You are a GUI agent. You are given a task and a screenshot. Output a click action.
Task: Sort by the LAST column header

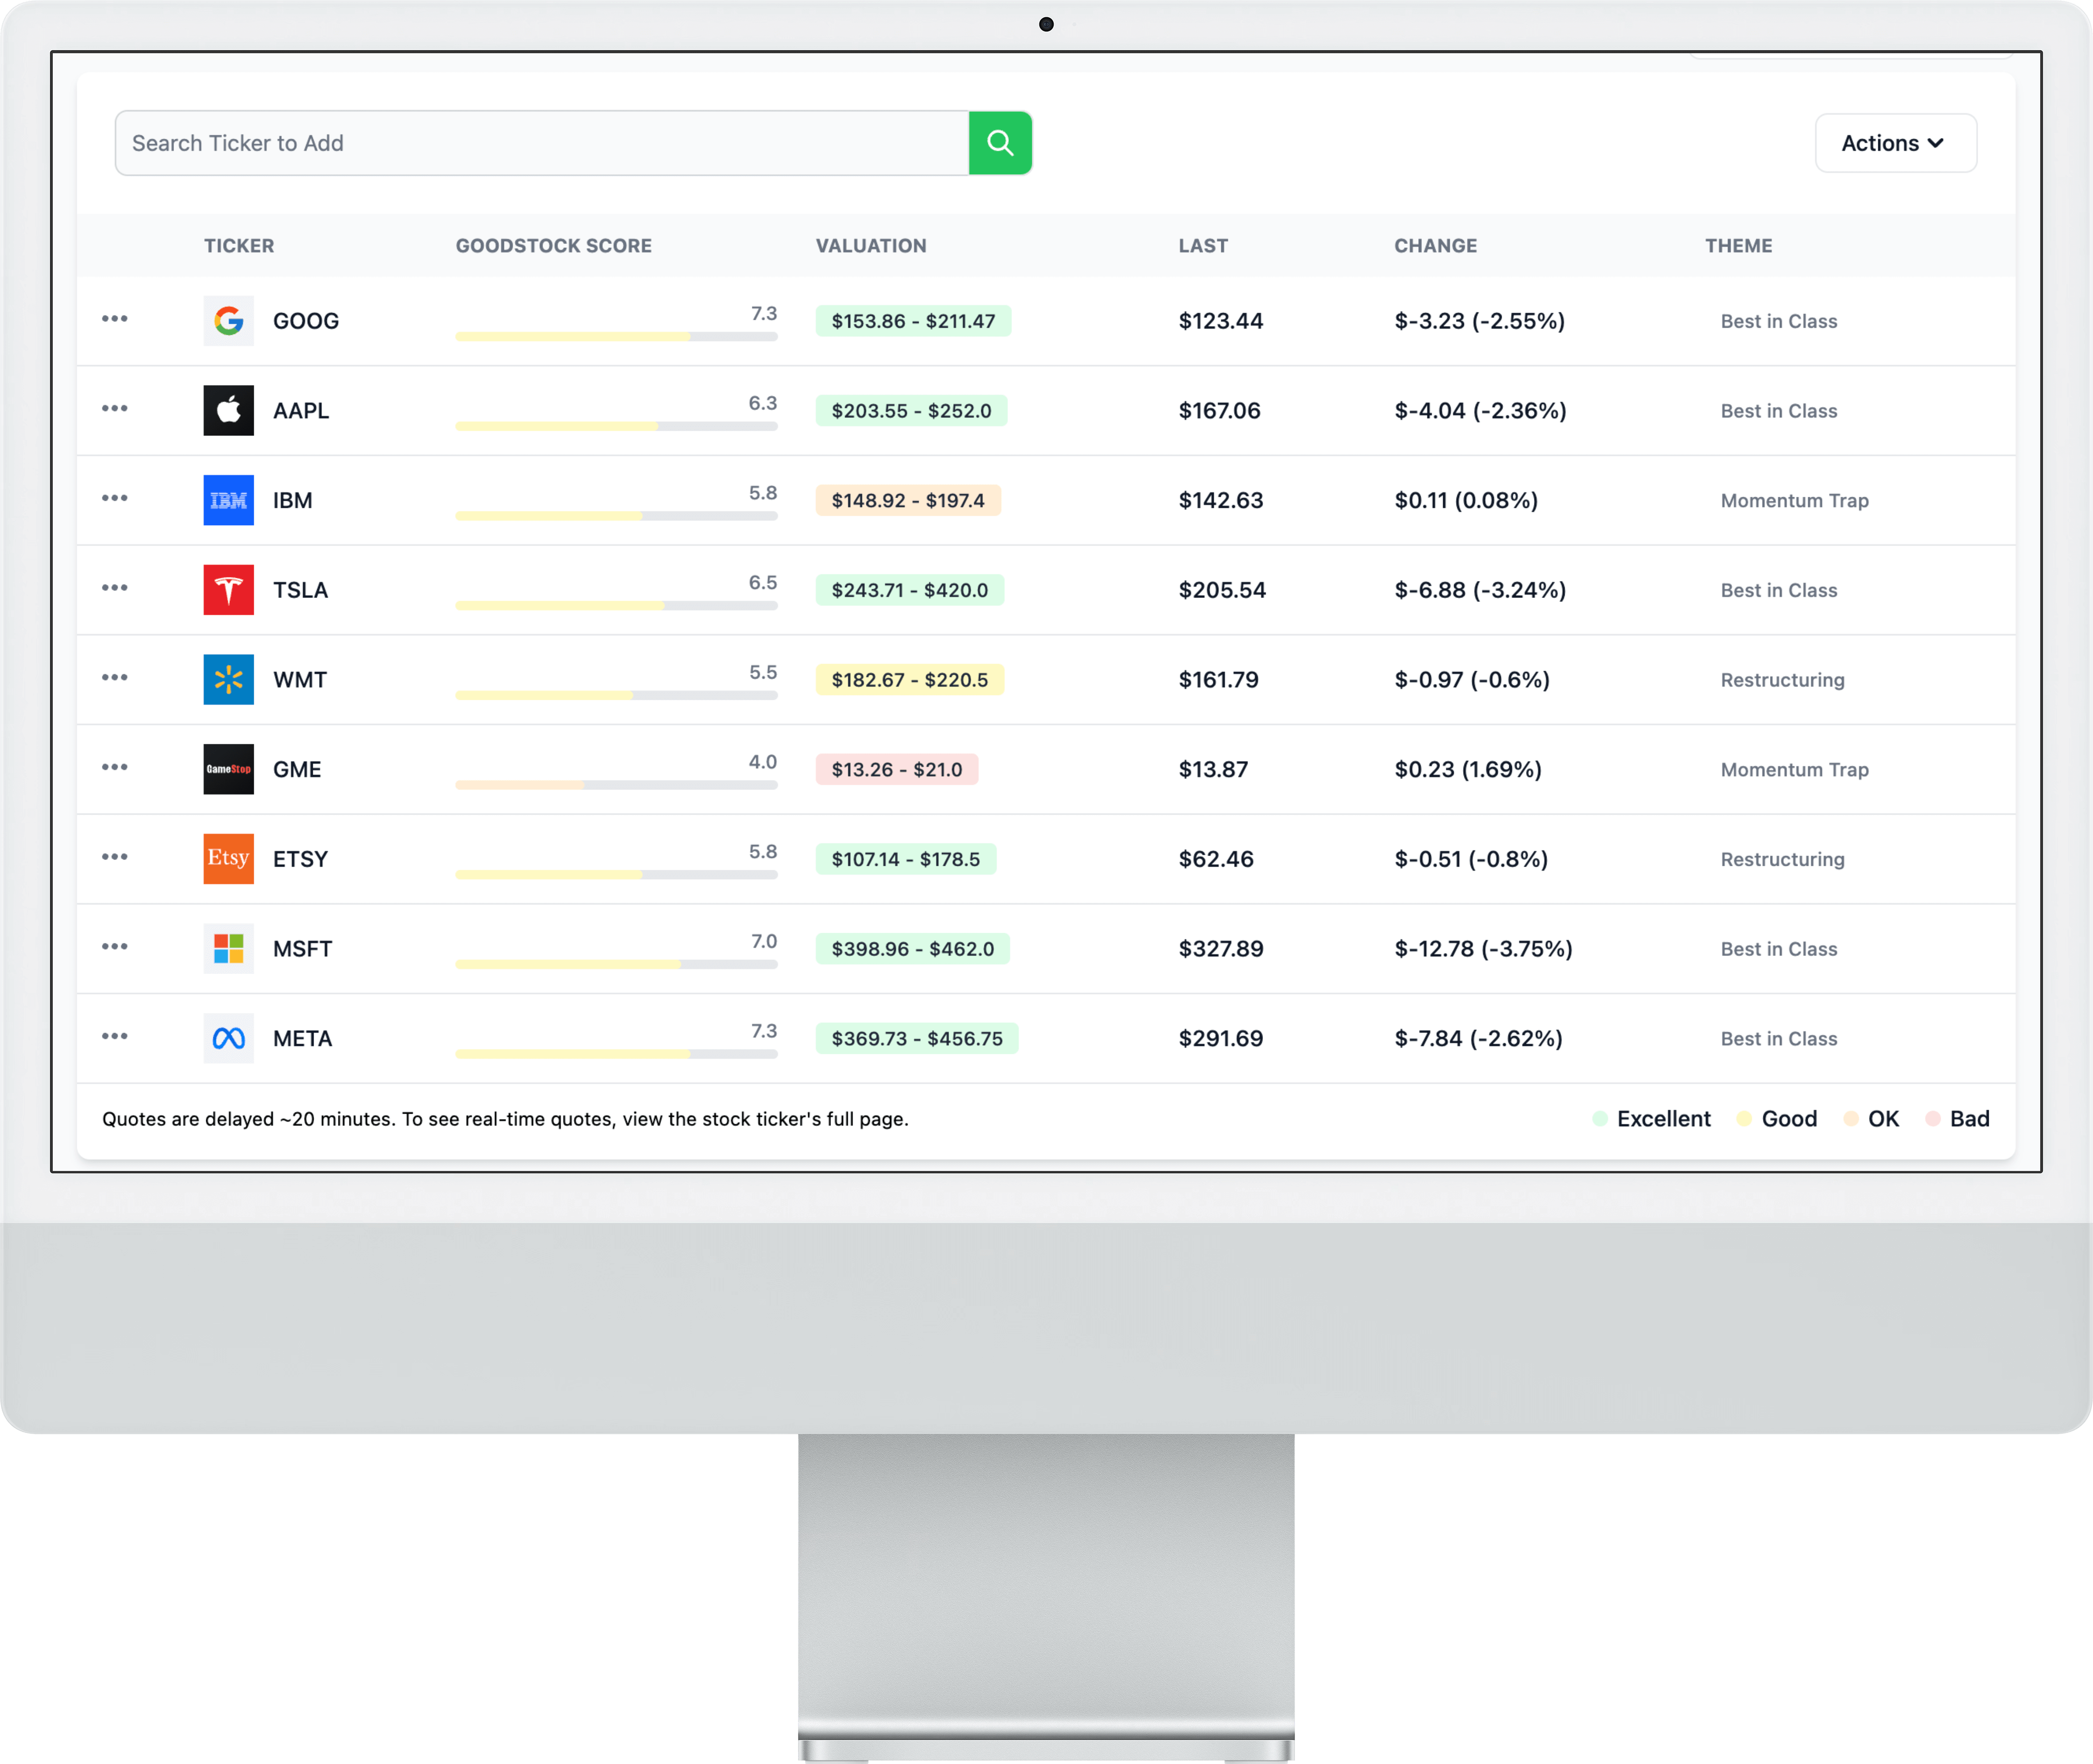click(1203, 246)
